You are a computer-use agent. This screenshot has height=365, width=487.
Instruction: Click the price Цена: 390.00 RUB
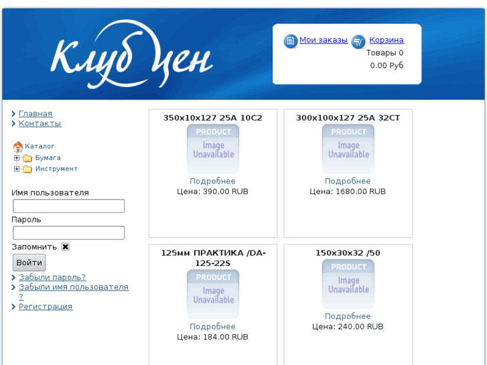[x=213, y=192]
